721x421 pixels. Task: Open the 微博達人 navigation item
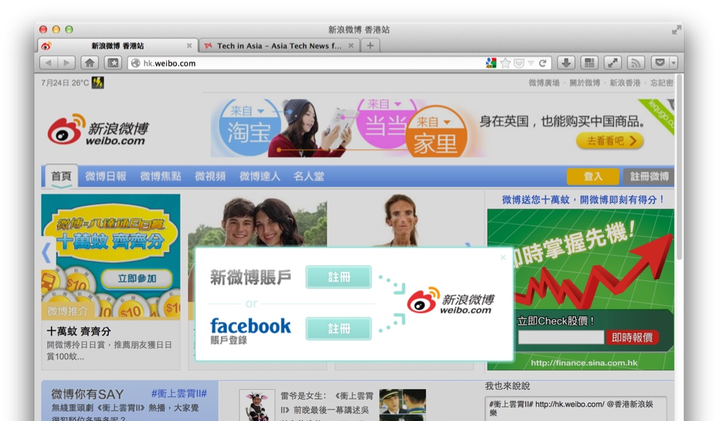click(x=260, y=176)
